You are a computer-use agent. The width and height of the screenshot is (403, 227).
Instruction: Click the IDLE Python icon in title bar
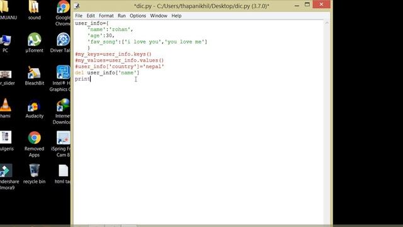pyautogui.click(x=77, y=6)
